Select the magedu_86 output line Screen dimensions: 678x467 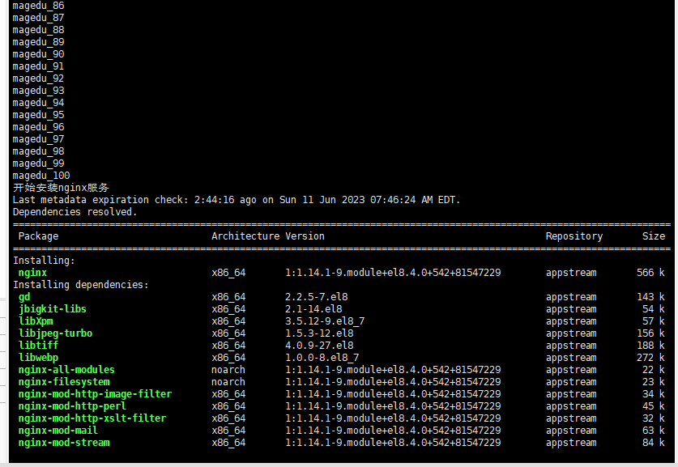(x=39, y=6)
